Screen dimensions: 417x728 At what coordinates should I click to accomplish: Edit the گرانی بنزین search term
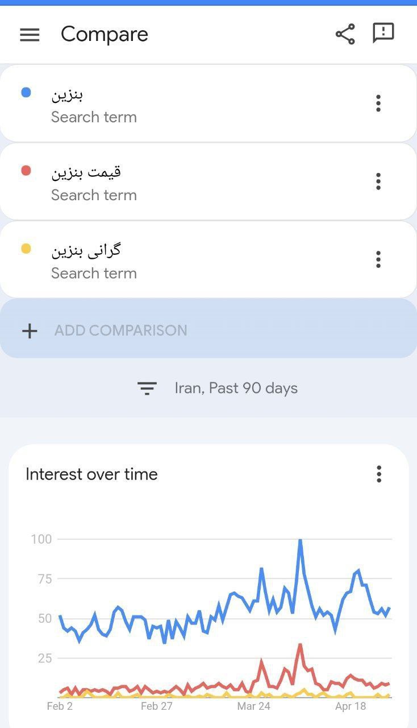pos(170,260)
